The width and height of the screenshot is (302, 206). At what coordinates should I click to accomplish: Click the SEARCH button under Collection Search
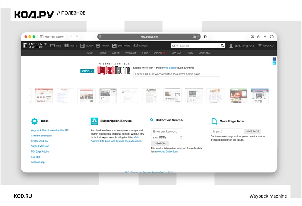[160, 143]
